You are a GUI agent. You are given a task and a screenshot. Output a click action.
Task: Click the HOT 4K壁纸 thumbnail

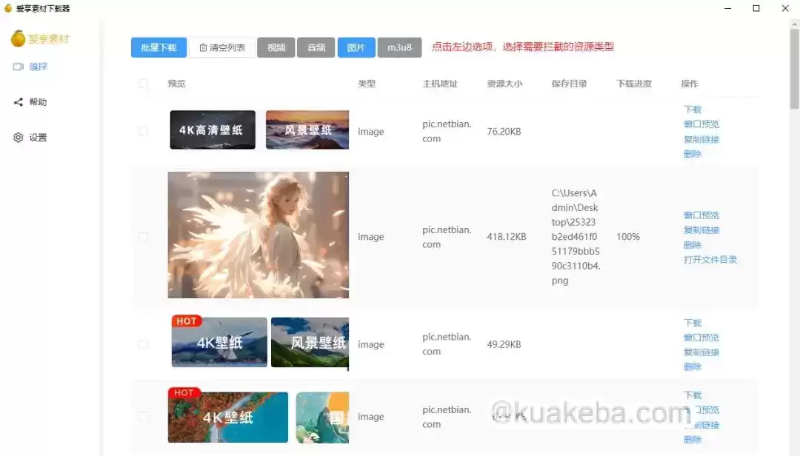click(x=219, y=342)
